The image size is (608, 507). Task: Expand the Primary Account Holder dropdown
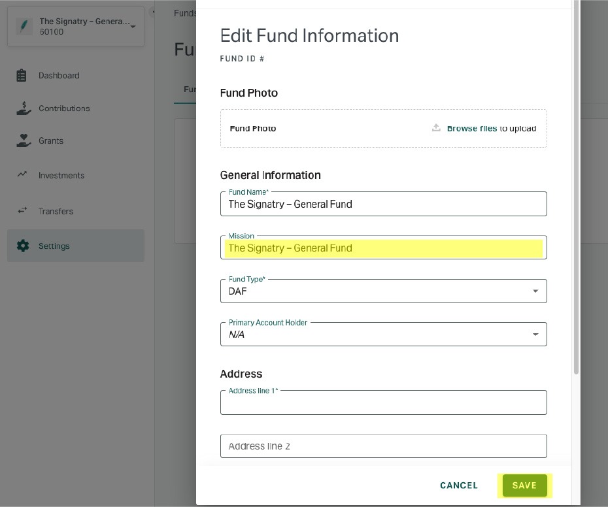(384, 334)
